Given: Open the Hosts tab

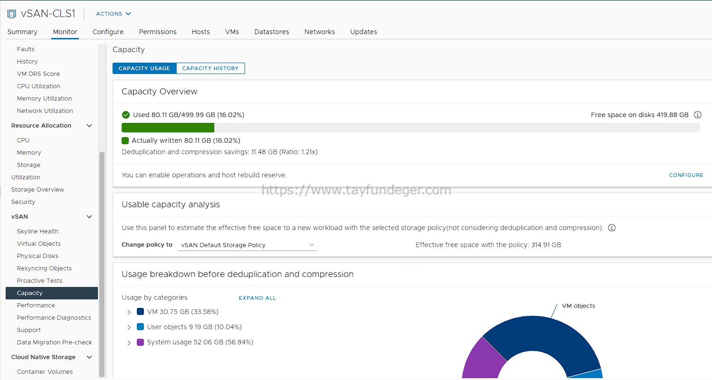Looking at the screenshot, I should click(201, 32).
